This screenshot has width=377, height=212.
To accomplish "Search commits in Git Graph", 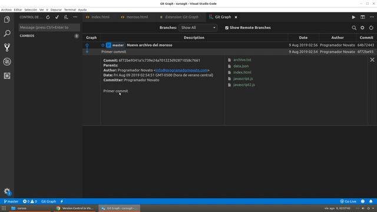I will pyautogui.click(x=354, y=28).
